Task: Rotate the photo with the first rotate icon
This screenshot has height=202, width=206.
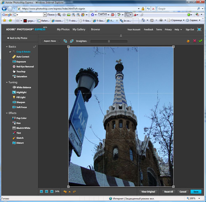Action: click(66, 41)
